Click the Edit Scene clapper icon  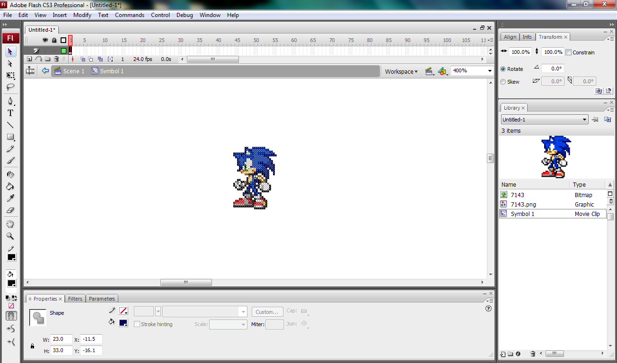tap(430, 71)
